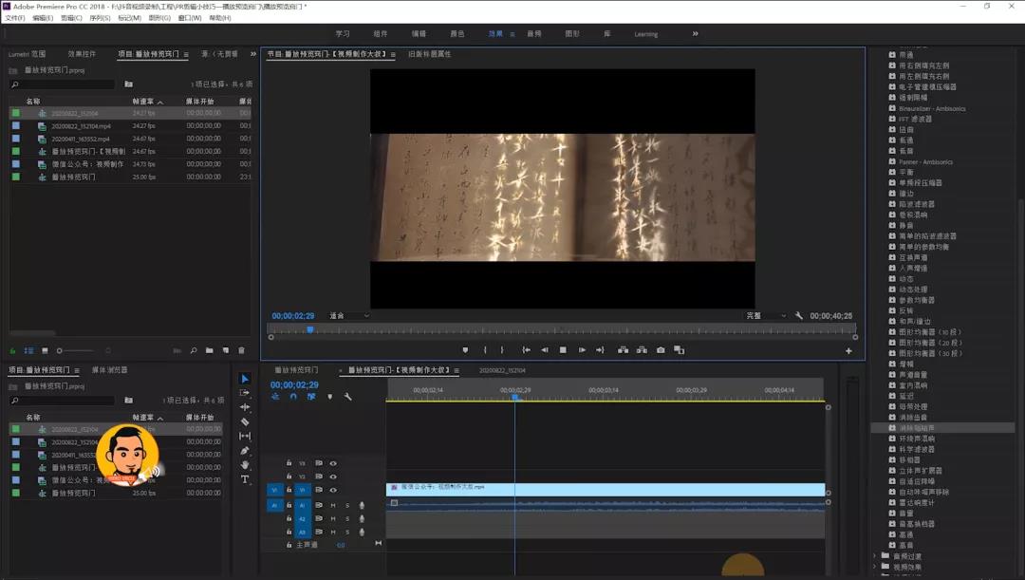Select the Hand tool
The width and height of the screenshot is (1025, 580).
click(245, 465)
